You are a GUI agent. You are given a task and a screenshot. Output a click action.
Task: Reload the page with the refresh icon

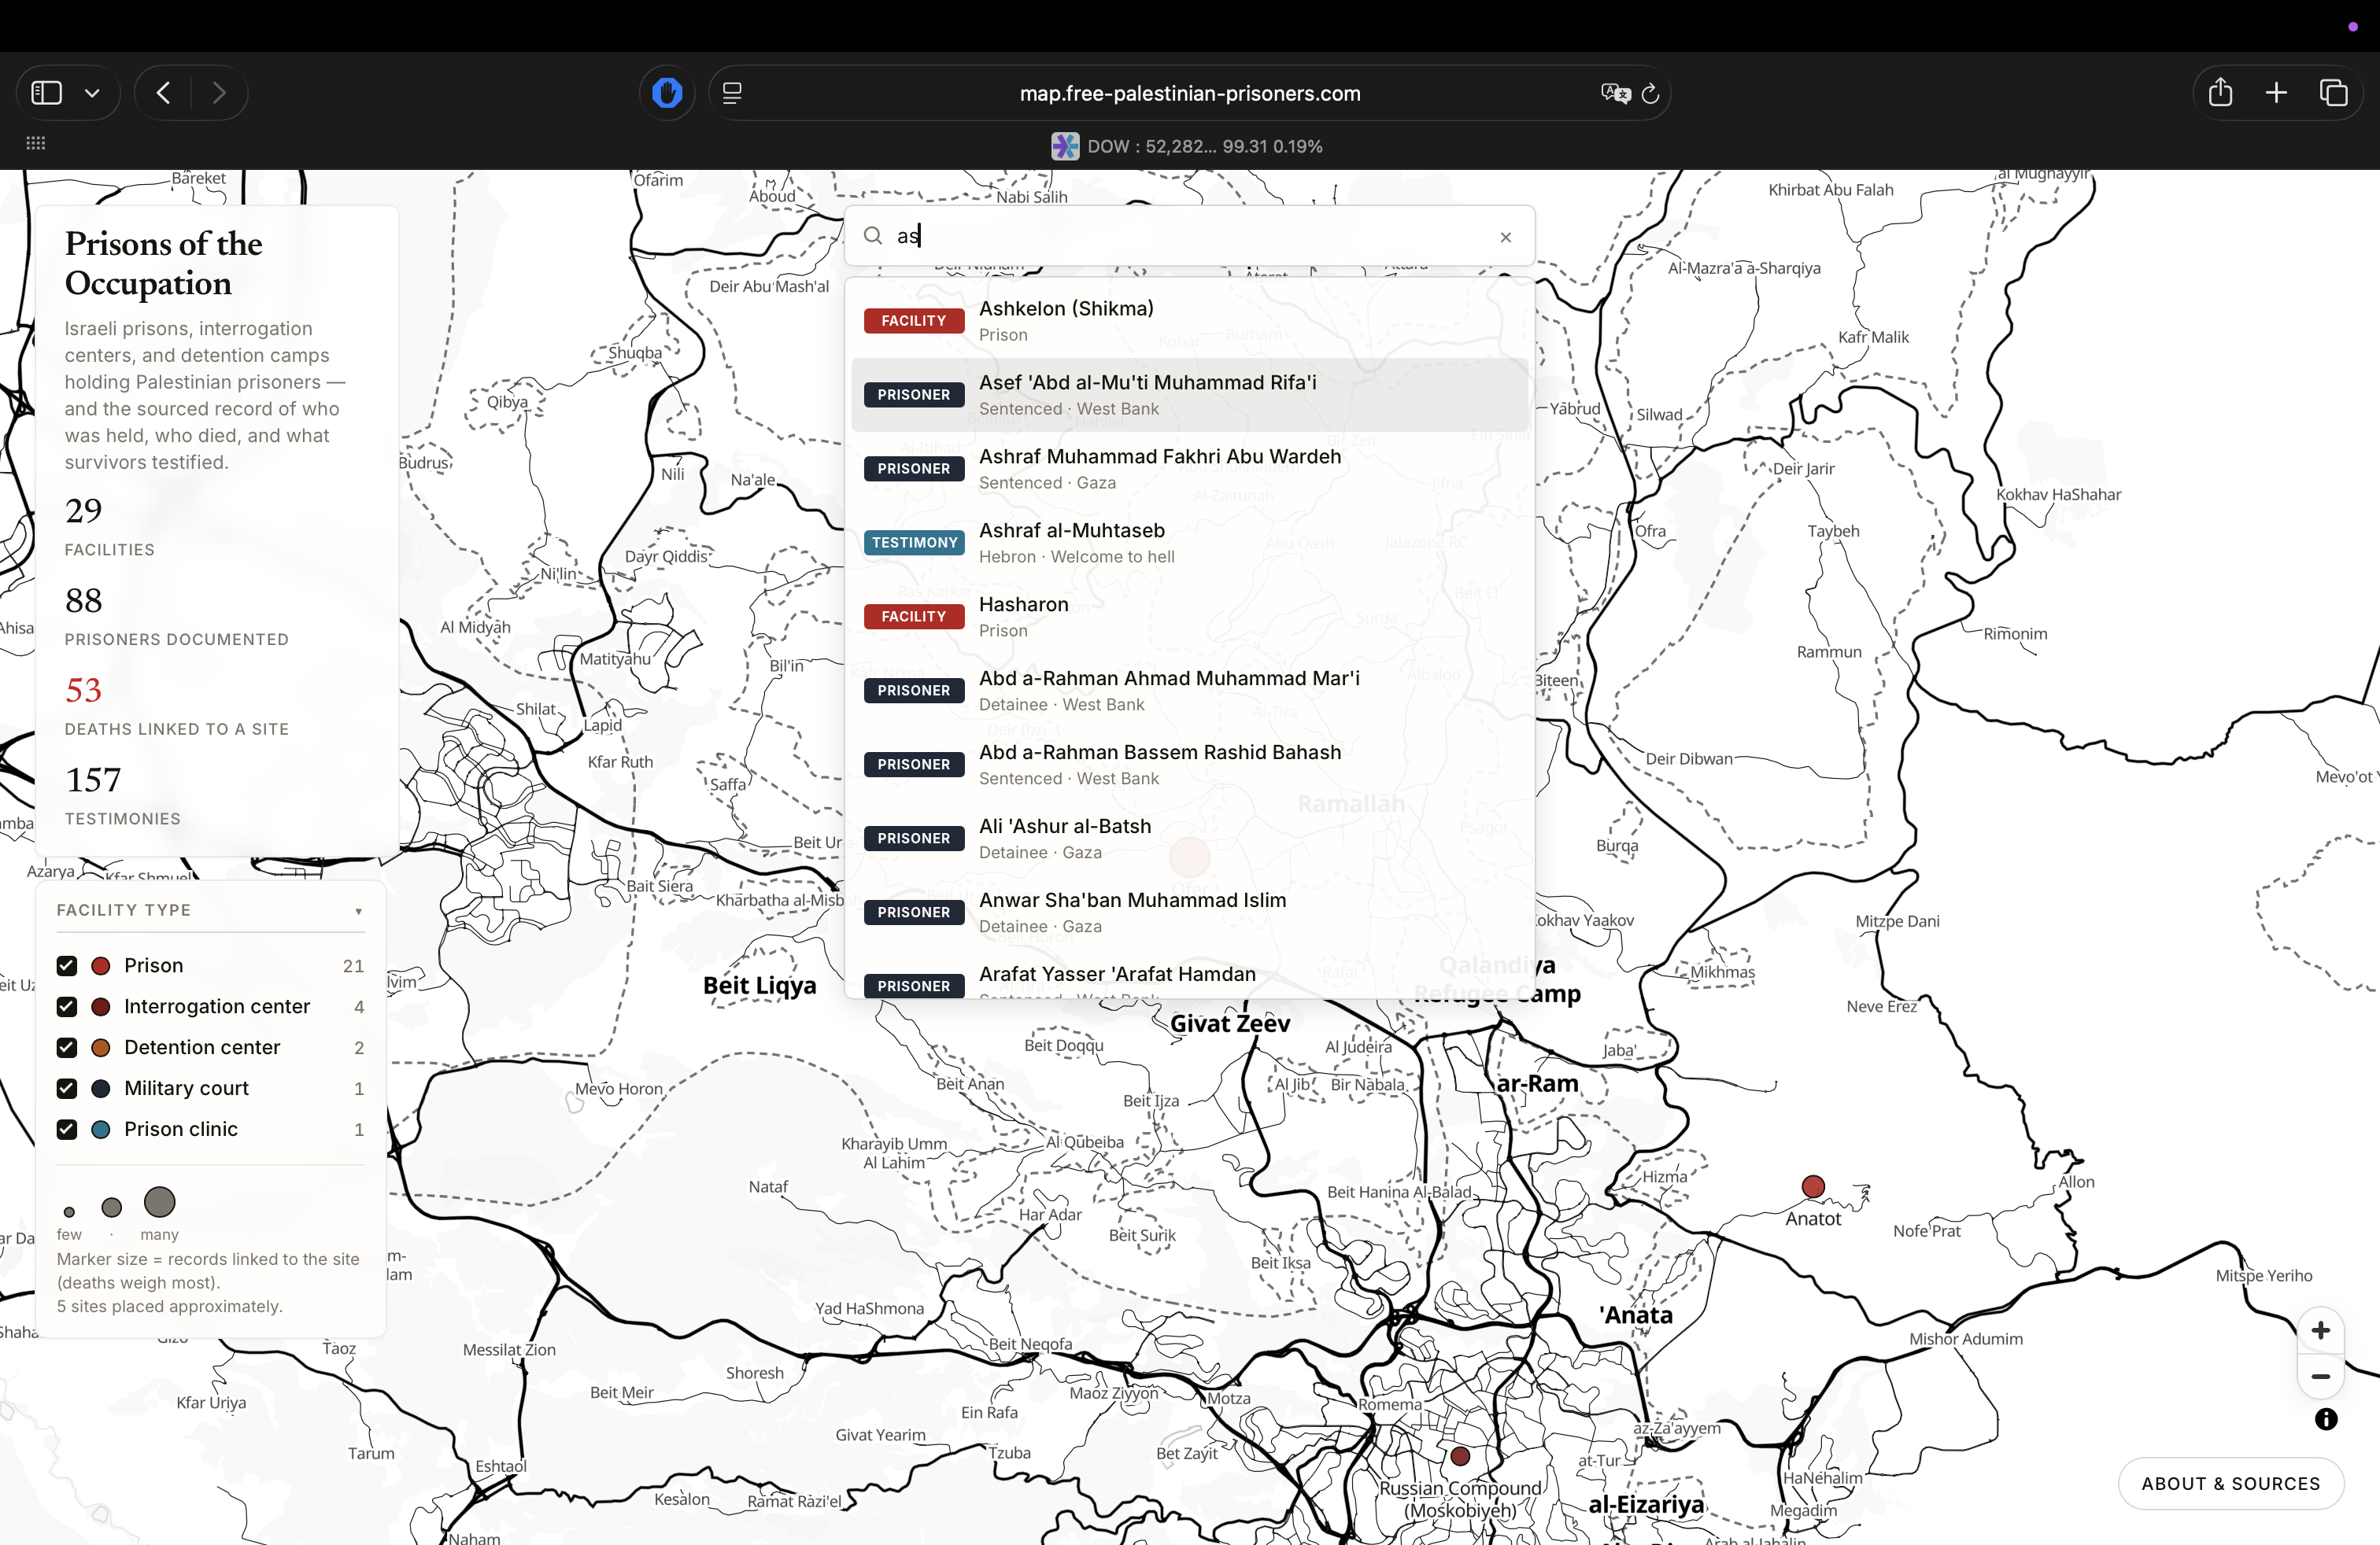[x=1651, y=93]
